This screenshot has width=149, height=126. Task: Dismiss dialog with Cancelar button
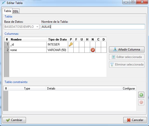(x=135, y=120)
